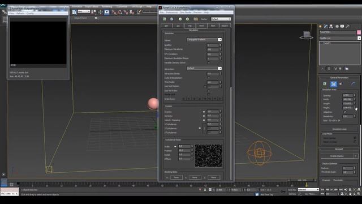Image resolution: width=362 pixels, height=204 pixels.
Task: Open the Rendering menu in 3ds Max
Action: [x=107, y=6]
